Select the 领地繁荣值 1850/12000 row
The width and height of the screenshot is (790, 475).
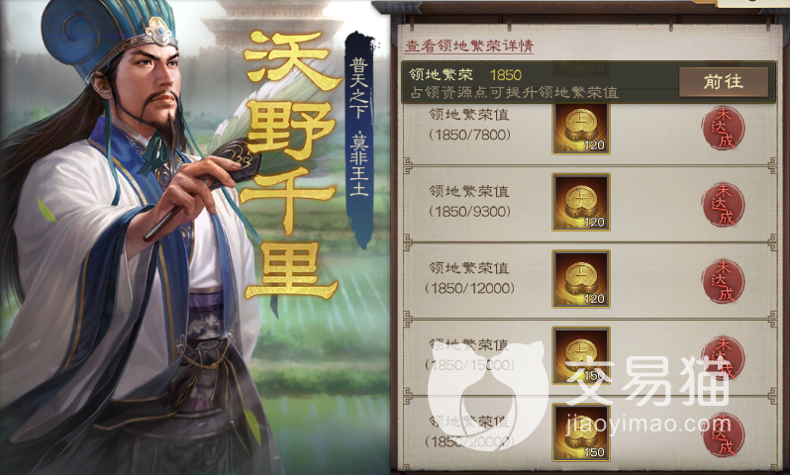click(x=588, y=280)
